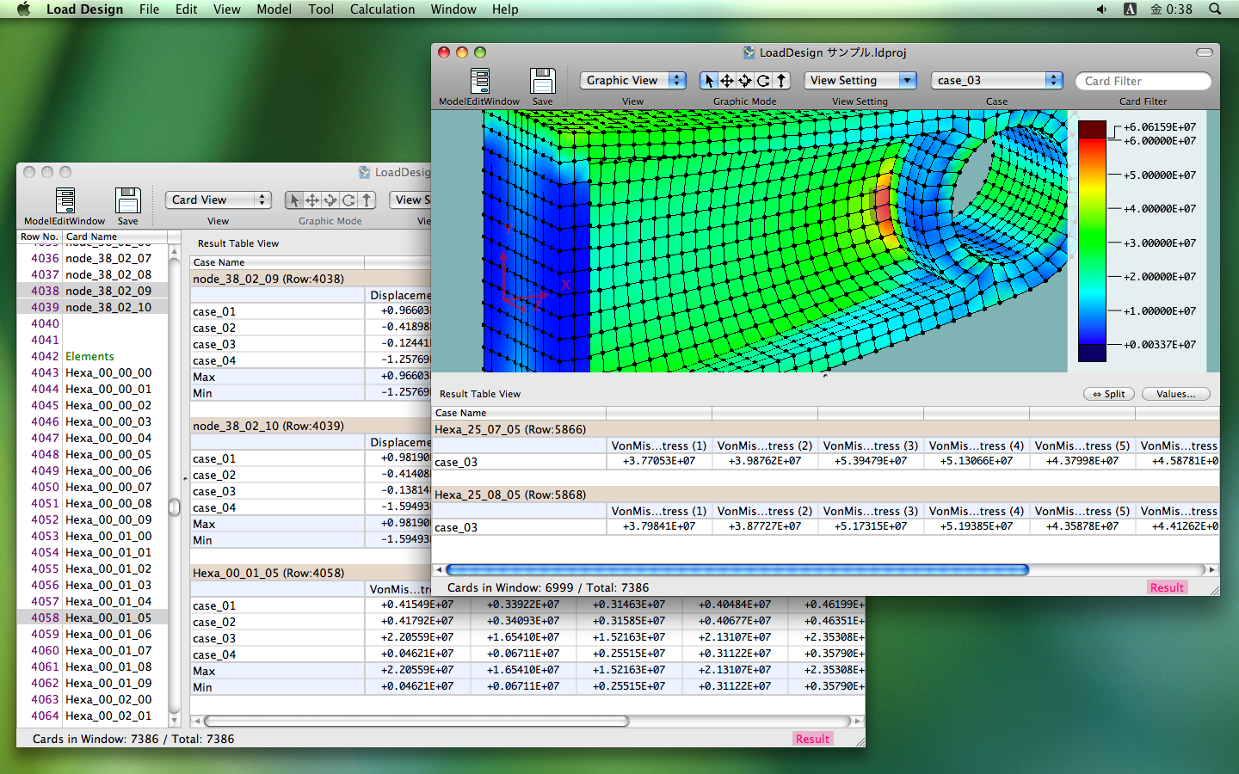Click into the Card Filter search field
The image size is (1239, 774).
(1143, 81)
